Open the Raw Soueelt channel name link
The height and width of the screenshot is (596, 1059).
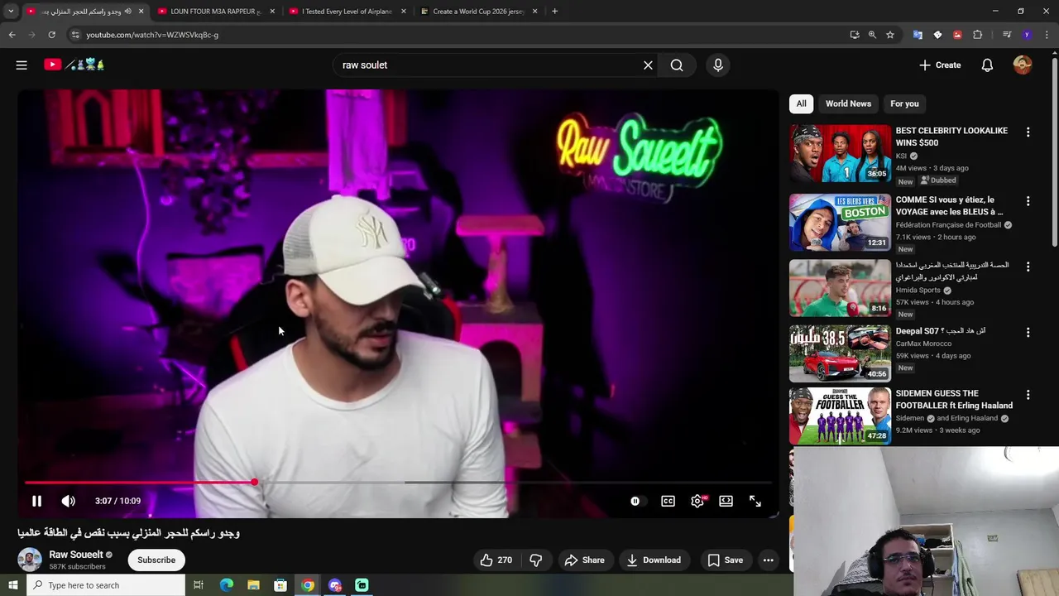click(x=76, y=555)
